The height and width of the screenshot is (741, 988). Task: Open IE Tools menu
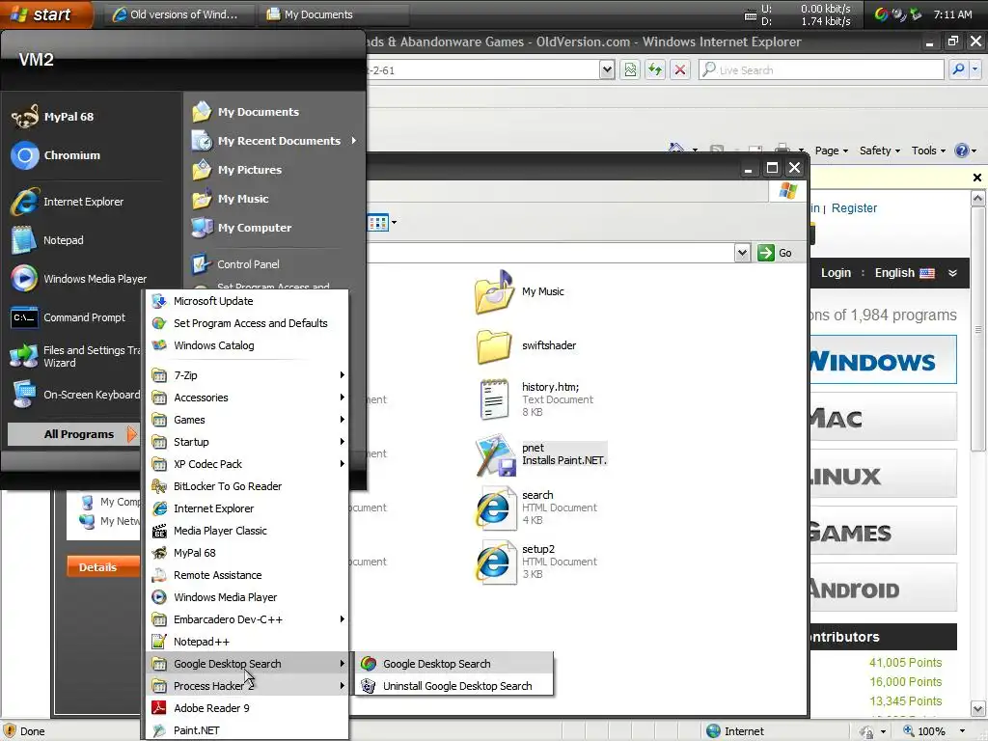[928, 151]
